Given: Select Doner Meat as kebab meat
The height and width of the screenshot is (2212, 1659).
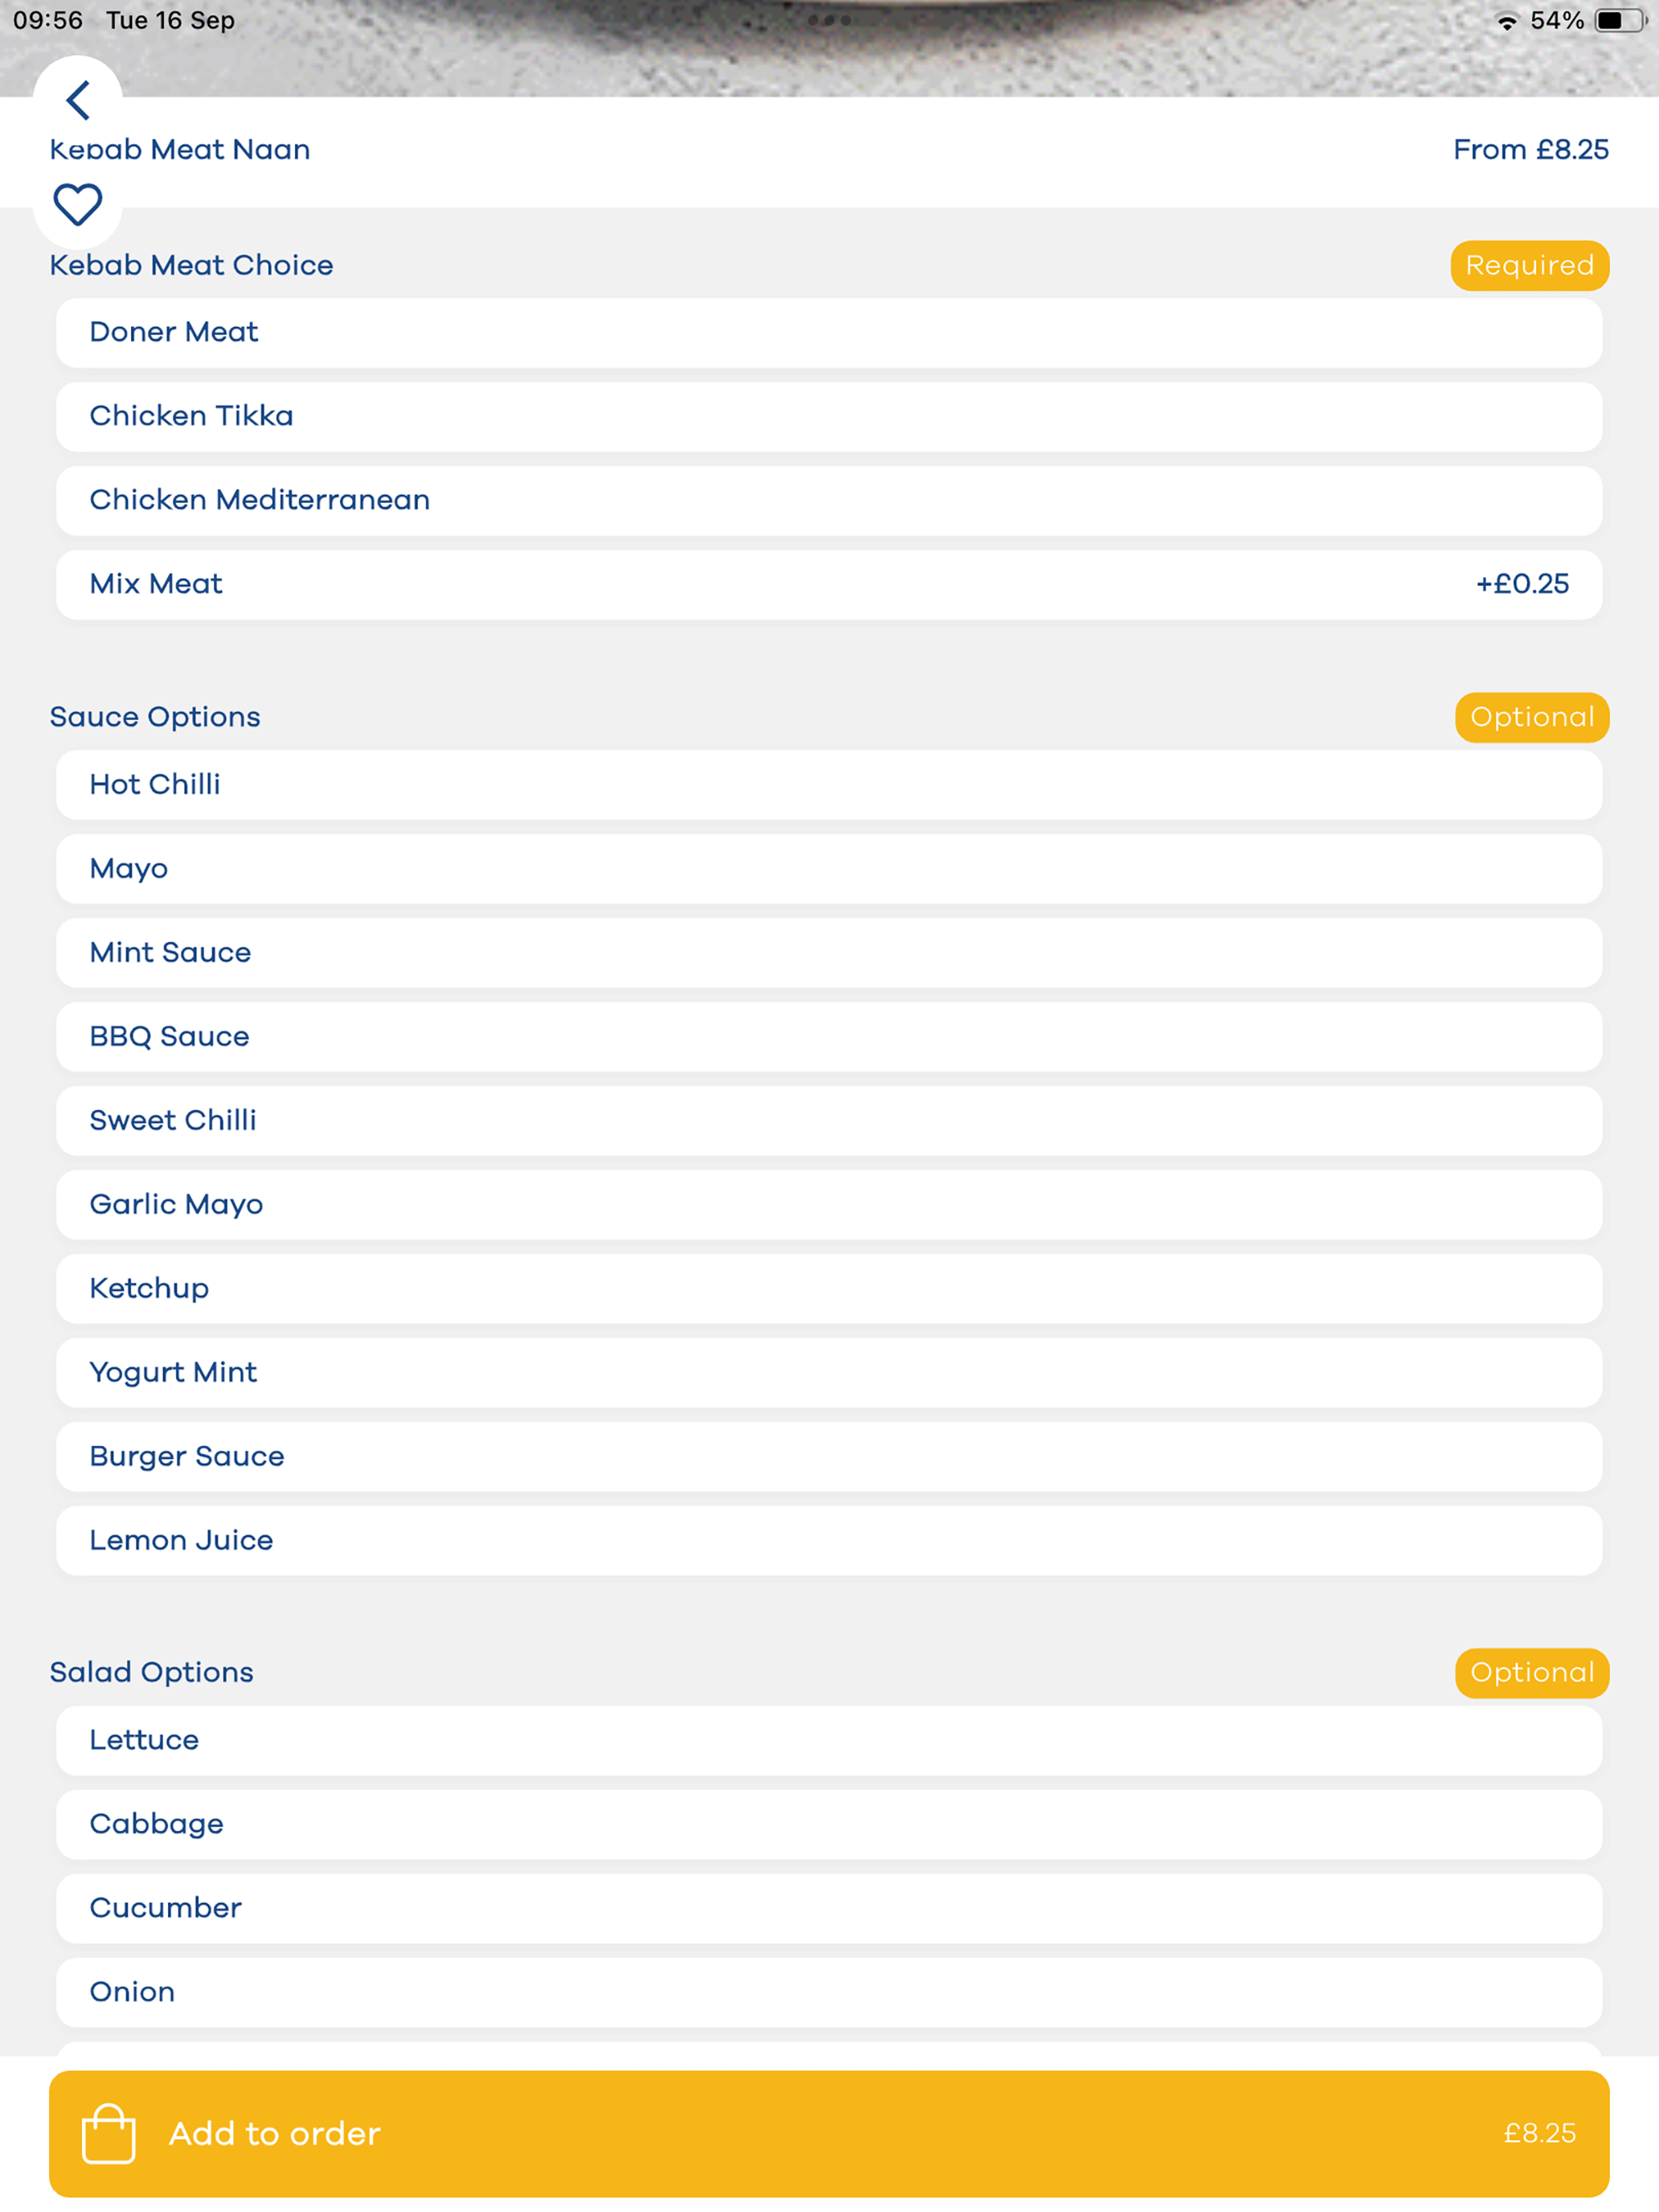Looking at the screenshot, I should point(829,333).
